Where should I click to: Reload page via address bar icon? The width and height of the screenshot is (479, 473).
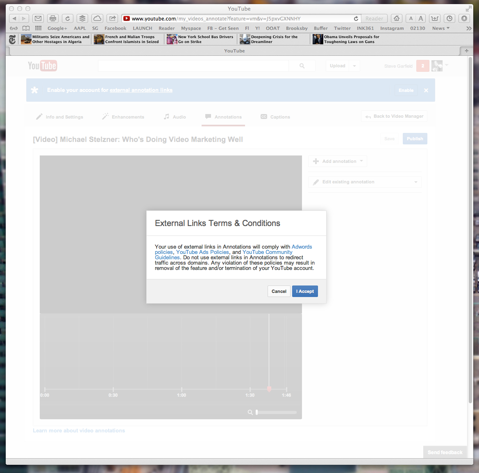(356, 18)
